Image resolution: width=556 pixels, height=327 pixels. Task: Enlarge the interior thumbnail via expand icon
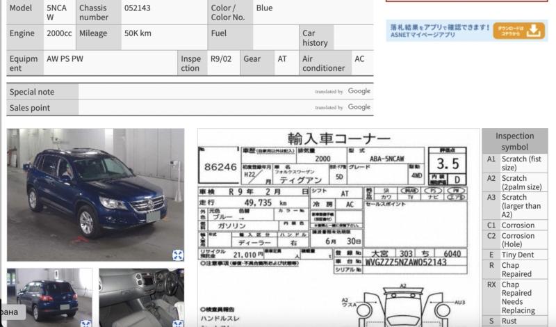[x=178, y=323]
